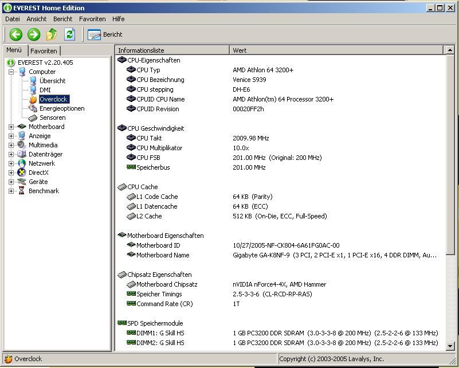Click the value 2009.98 MHz
This screenshot has width=459, height=368.
point(251,138)
